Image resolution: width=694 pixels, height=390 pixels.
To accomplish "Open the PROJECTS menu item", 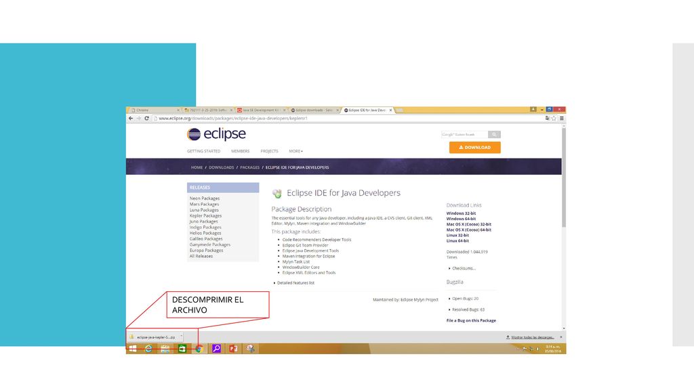I will coord(269,151).
